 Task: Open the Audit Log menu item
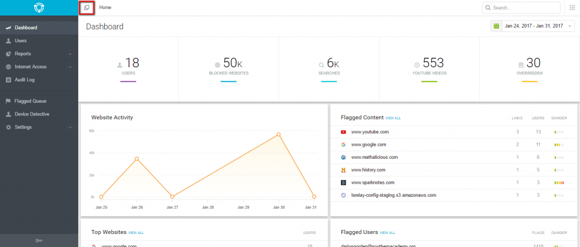39,80
